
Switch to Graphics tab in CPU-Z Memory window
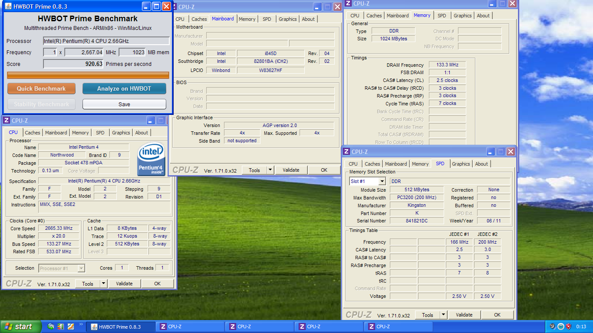(x=462, y=16)
